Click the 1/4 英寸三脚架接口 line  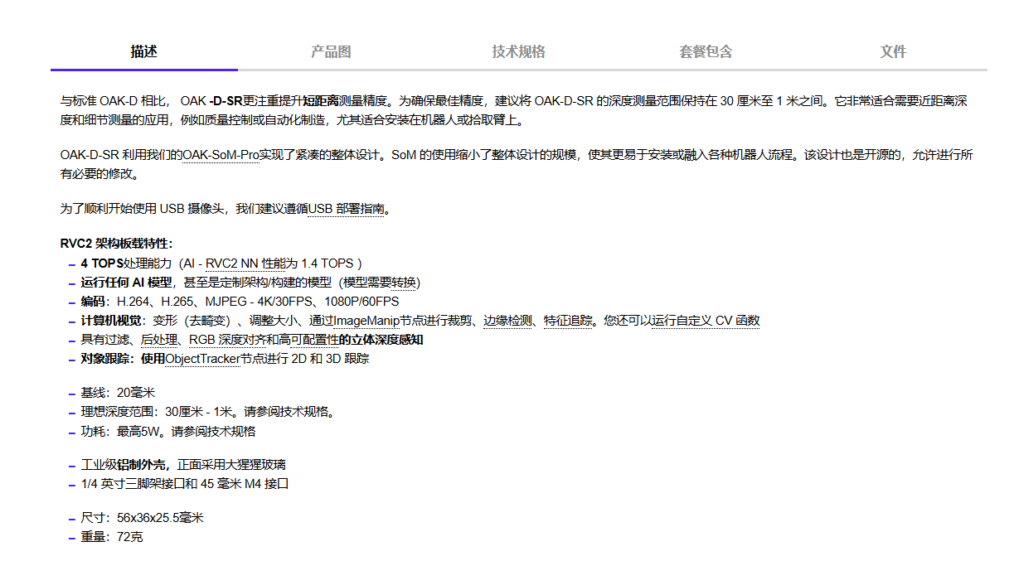(184, 484)
